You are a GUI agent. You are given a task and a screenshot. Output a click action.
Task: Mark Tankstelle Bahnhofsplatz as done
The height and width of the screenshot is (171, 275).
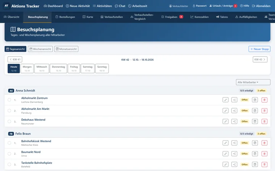(x=9, y=165)
